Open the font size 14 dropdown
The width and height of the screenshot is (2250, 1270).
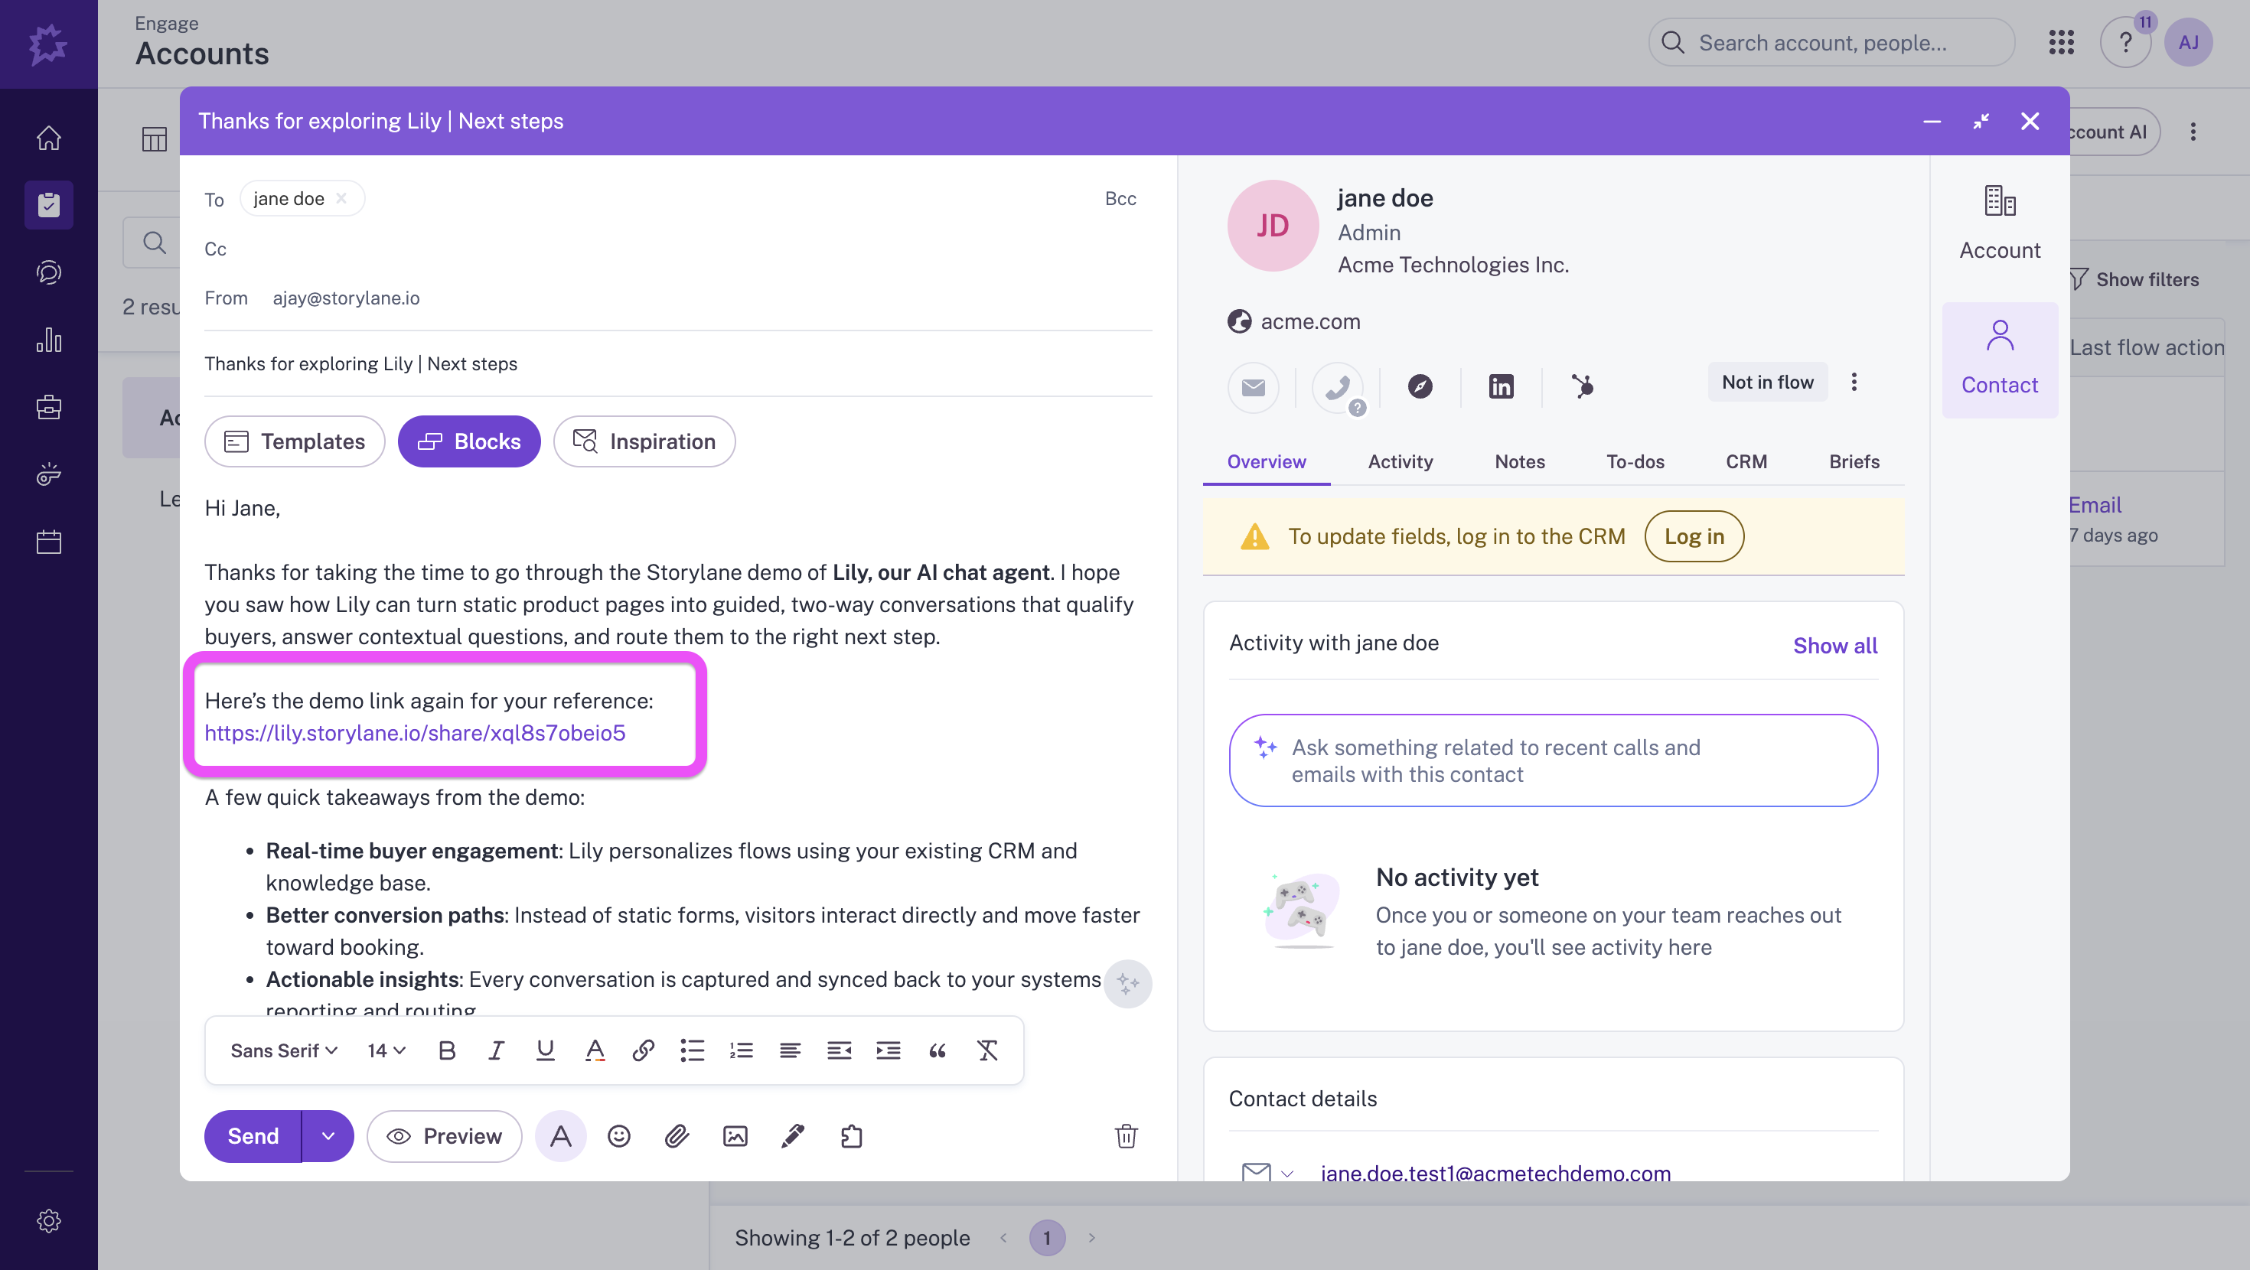click(x=386, y=1050)
